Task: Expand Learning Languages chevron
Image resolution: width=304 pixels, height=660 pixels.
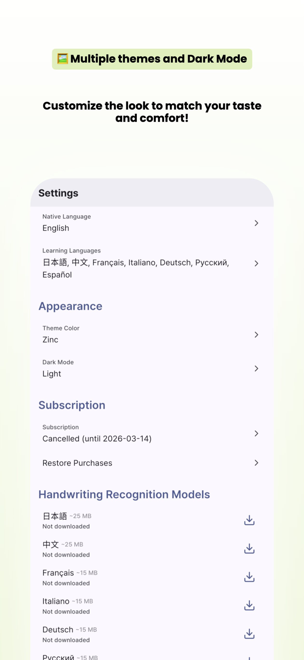Action: [256, 263]
